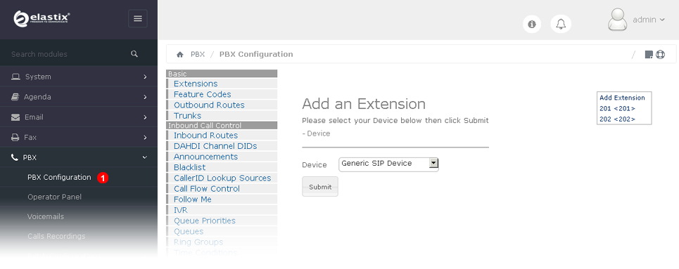This screenshot has height=269, width=679.
Task: Open the info icon in header
Action: click(x=532, y=24)
